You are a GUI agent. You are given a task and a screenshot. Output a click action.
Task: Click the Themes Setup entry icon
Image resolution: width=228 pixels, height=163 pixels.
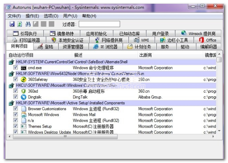click(x=23, y=126)
